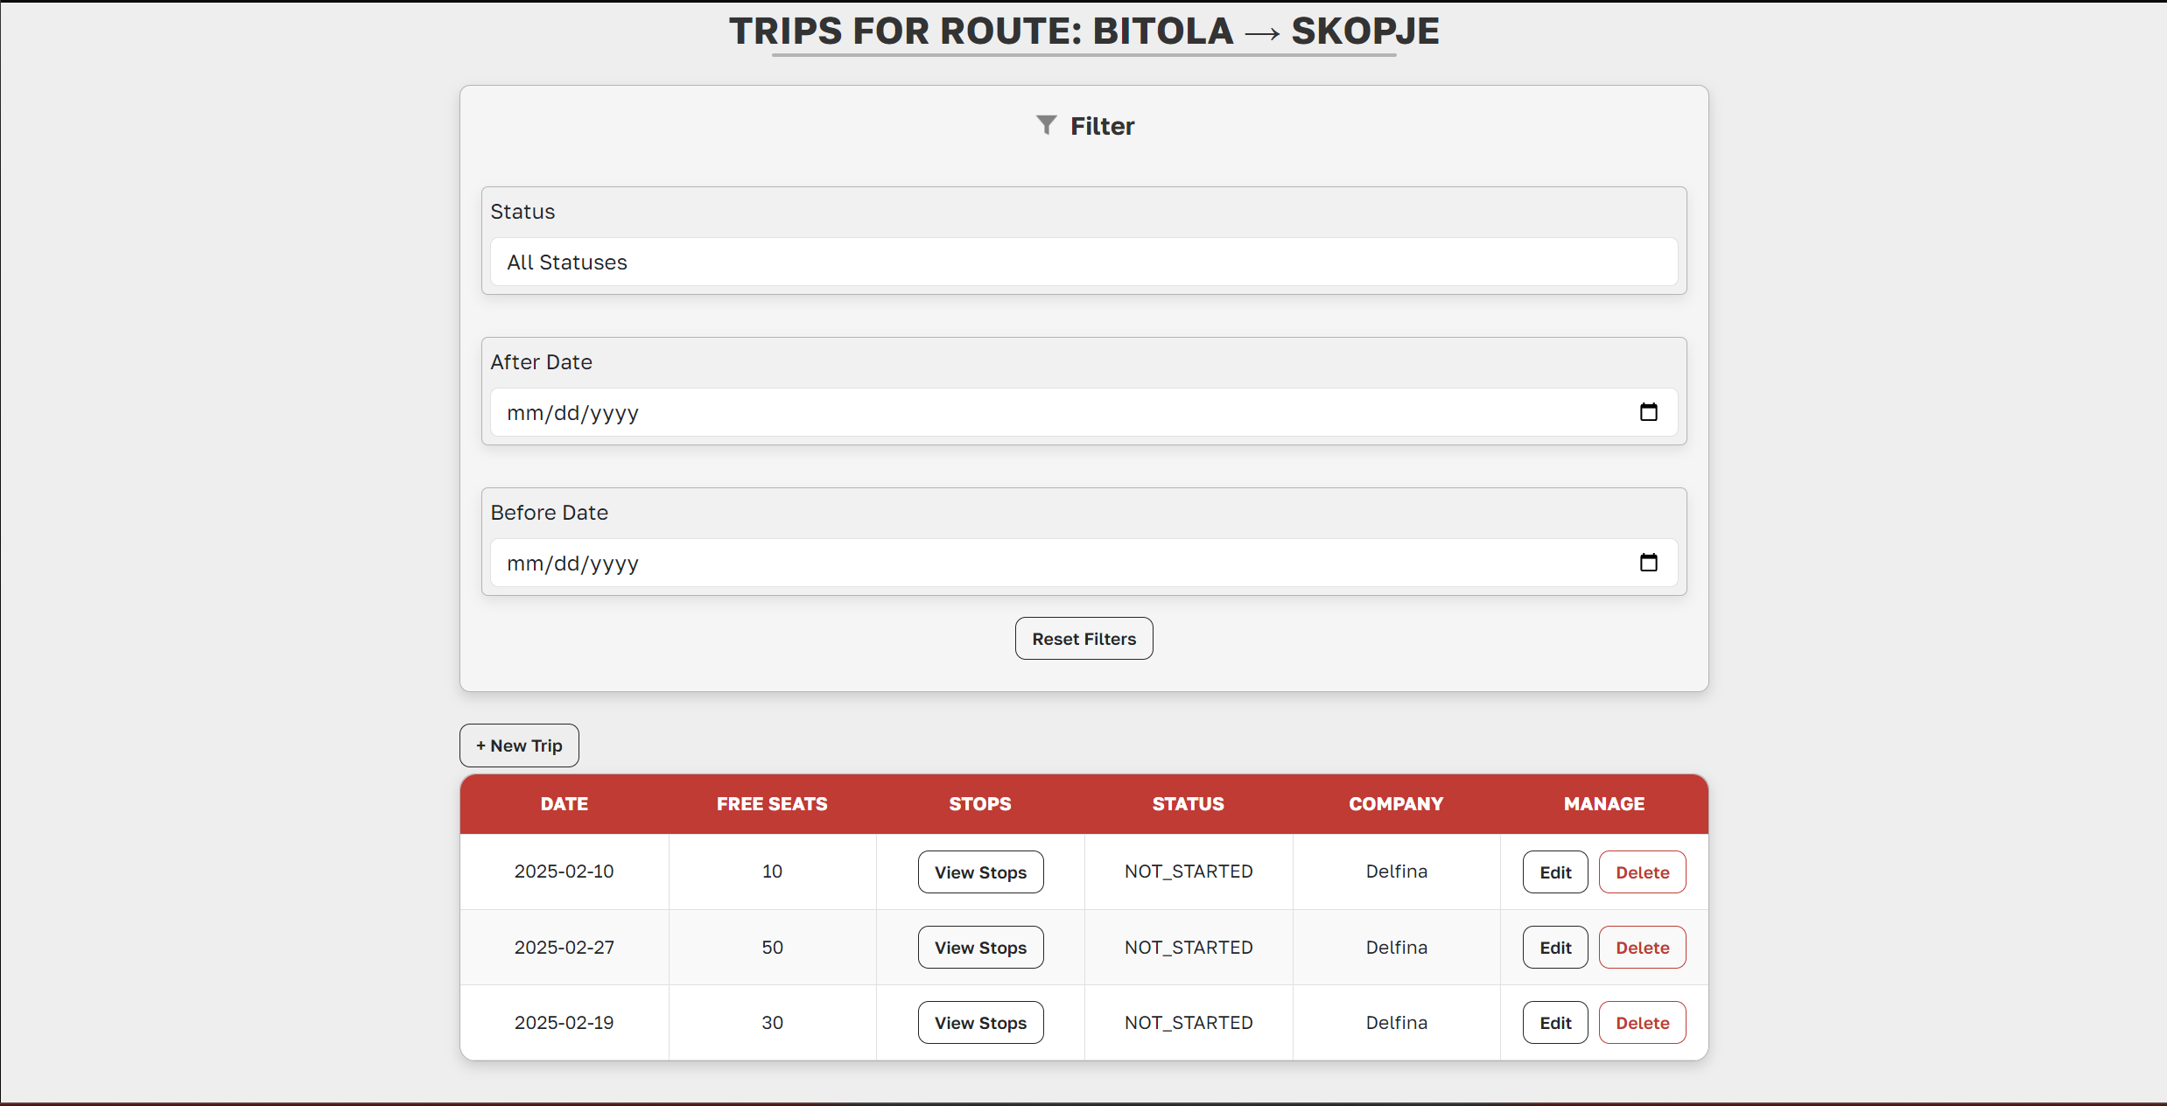Screen dimensions: 2167x1106
Task: Open After Date calendar picker icon
Action: [1648, 412]
